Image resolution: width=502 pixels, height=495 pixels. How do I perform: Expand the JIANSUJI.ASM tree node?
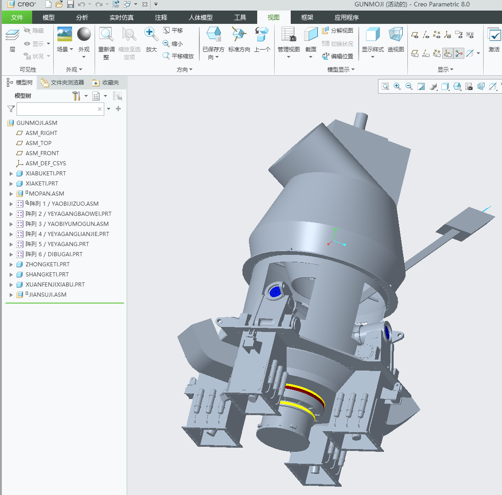click(x=11, y=295)
